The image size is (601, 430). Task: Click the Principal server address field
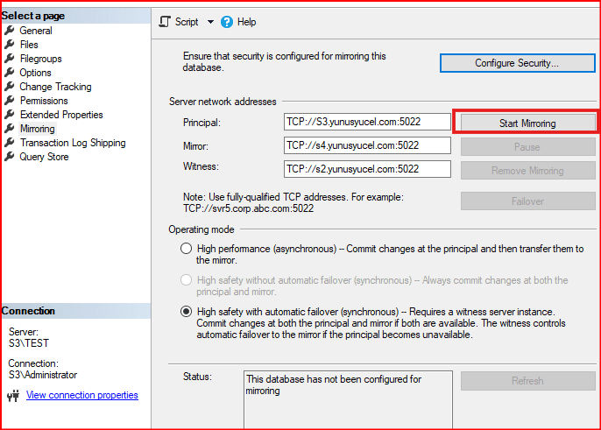367,123
